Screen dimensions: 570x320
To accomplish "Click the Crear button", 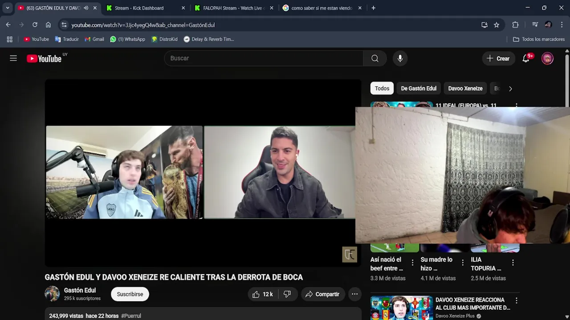I will click(x=498, y=58).
